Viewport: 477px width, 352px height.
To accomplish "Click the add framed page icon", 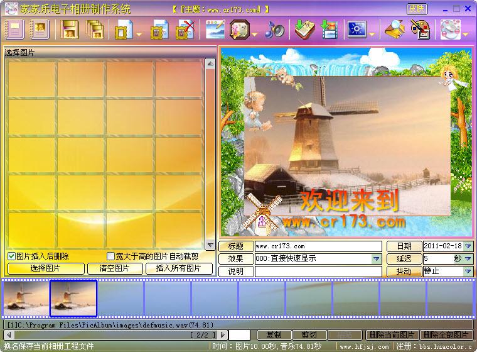I will pyautogui.click(x=123, y=30).
